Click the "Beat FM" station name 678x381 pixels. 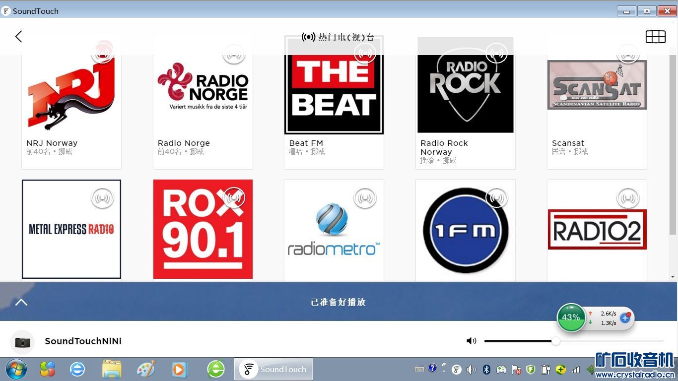pyautogui.click(x=306, y=143)
